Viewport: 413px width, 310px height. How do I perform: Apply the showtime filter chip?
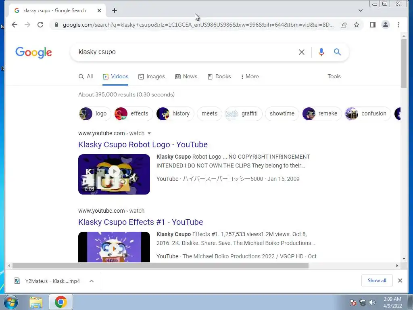click(282, 113)
